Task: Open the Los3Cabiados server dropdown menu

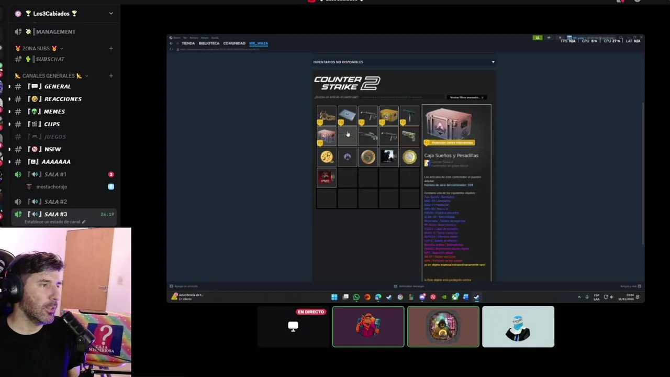Action: 110,14
